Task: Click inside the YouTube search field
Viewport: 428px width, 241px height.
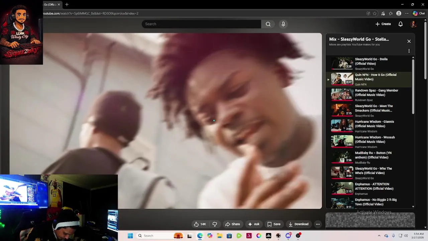Action: coord(201,24)
